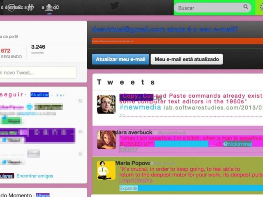
Task: Open the profile person icon in navigation bar
Action: [49, 7]
